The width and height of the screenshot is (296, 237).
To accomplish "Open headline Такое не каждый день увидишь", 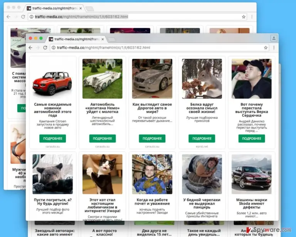I will coord(204,232).
